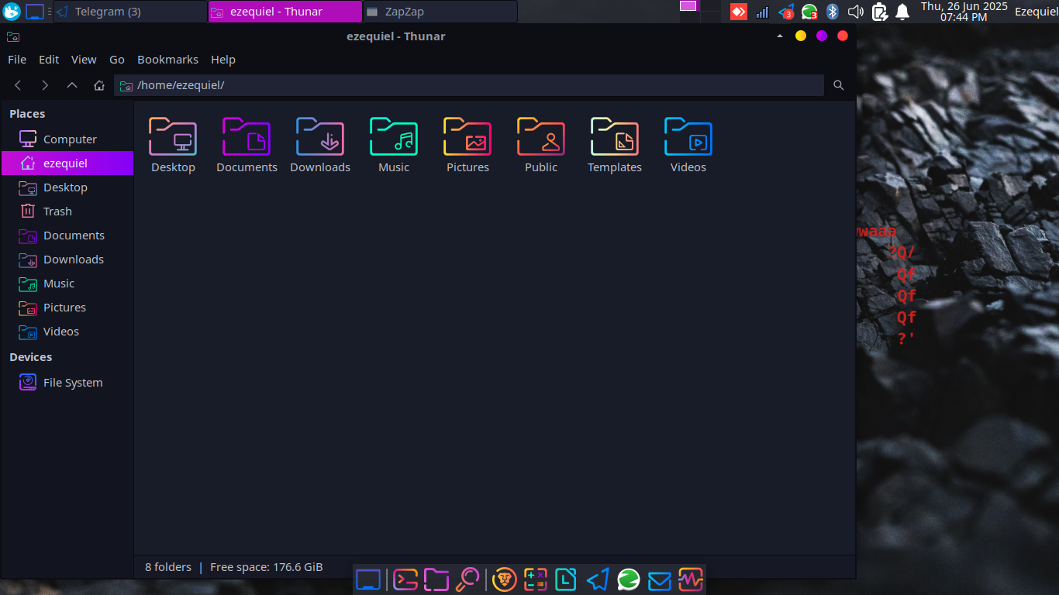The image size is (1059, 595).
Task: Open the calculator from the dock
Action: [x=536, y=580]
